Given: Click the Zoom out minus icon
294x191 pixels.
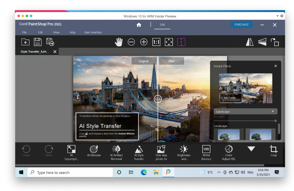Looking at the screenshot, I should click(131, 42).
